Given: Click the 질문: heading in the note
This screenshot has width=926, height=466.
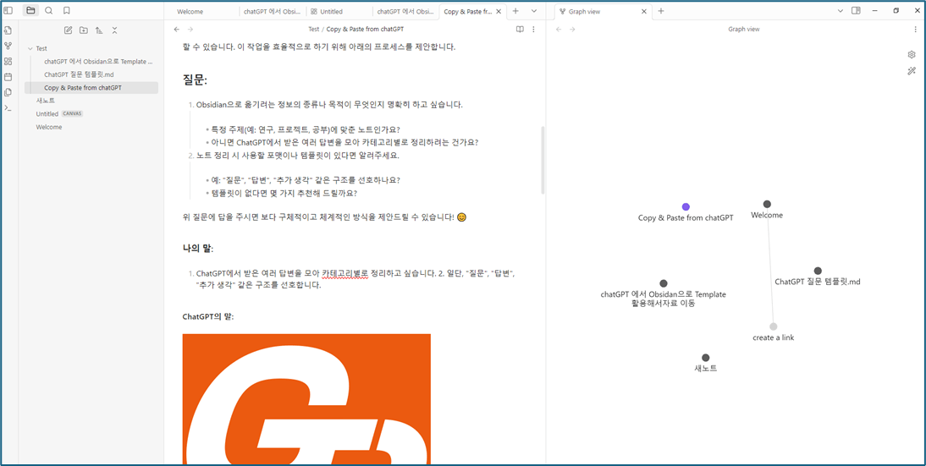Looking at the screenshot, I should [x=195, y=80].
